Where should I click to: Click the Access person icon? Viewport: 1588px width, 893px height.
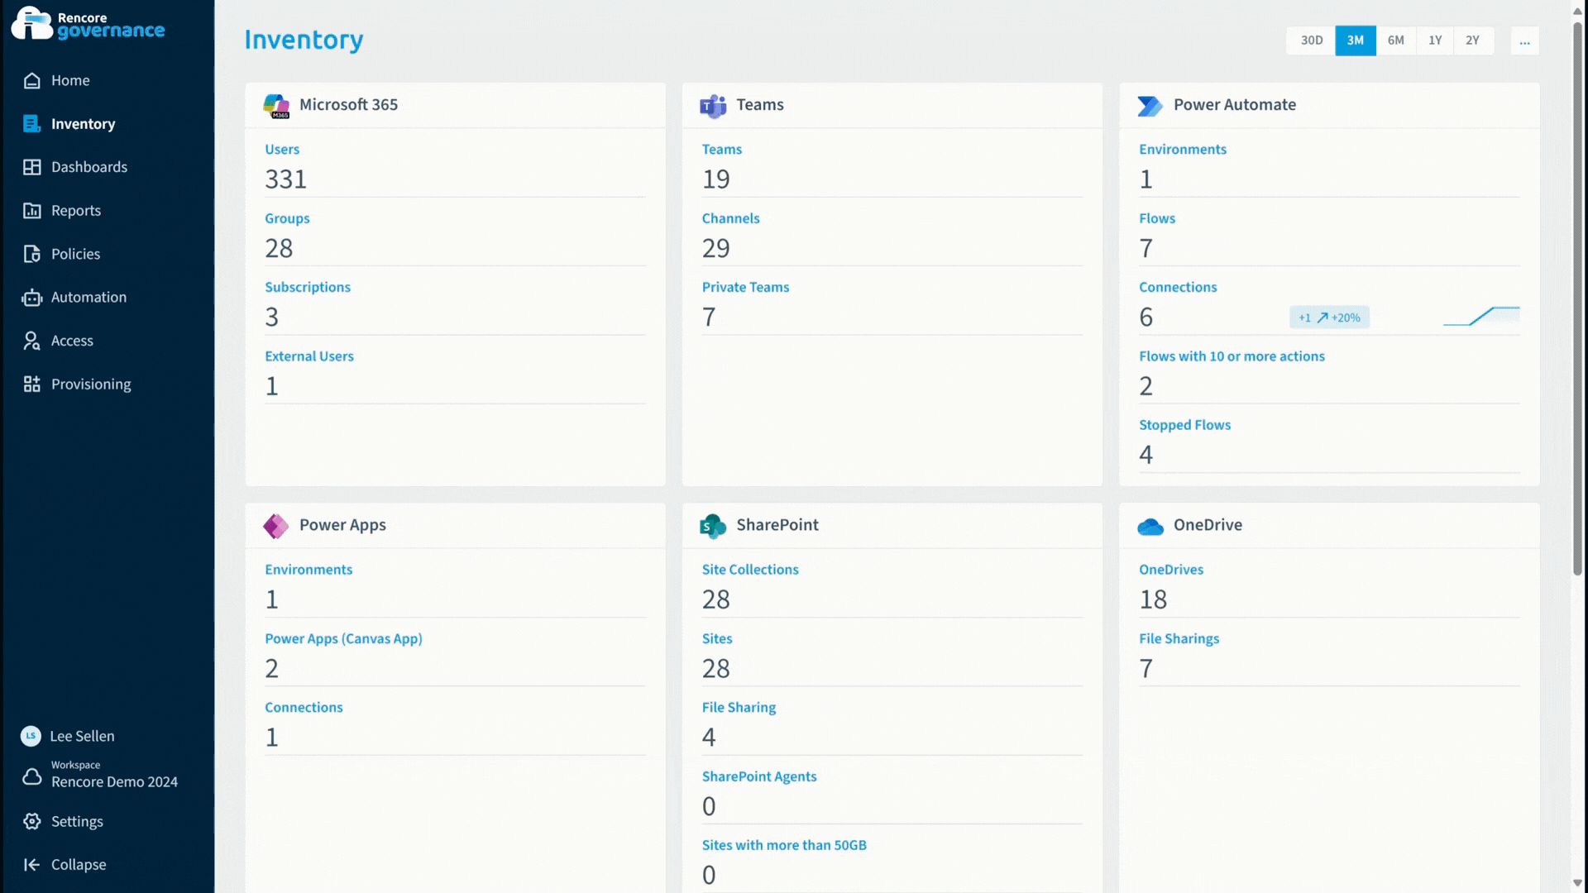pyautogui.click(x=31, y=341)
